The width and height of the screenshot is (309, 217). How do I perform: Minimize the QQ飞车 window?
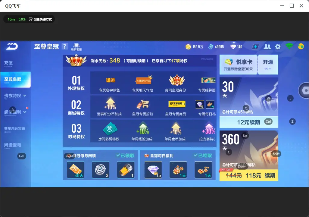282,6
